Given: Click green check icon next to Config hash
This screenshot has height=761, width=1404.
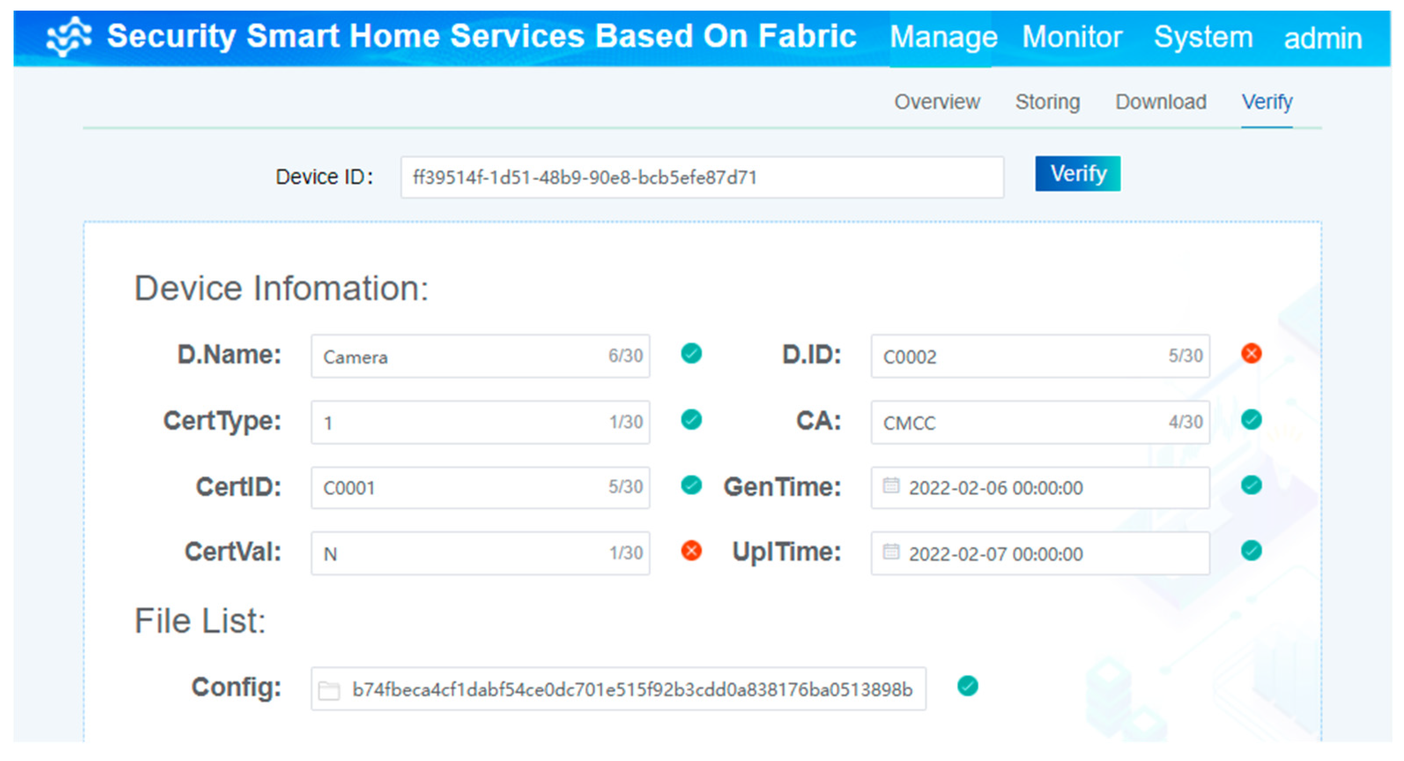Looking at the screenshot, I should 967,686.
